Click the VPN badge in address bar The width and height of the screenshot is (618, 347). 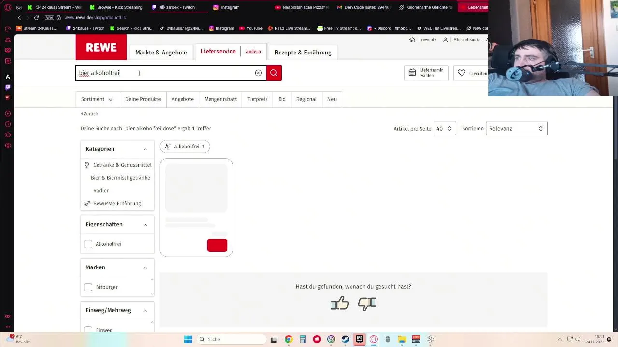click(x=49, y=17)
